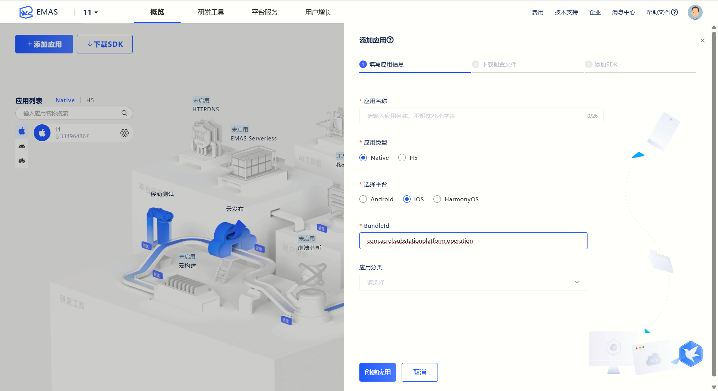Open the project 11 dropdown

(x=90, y=12)
